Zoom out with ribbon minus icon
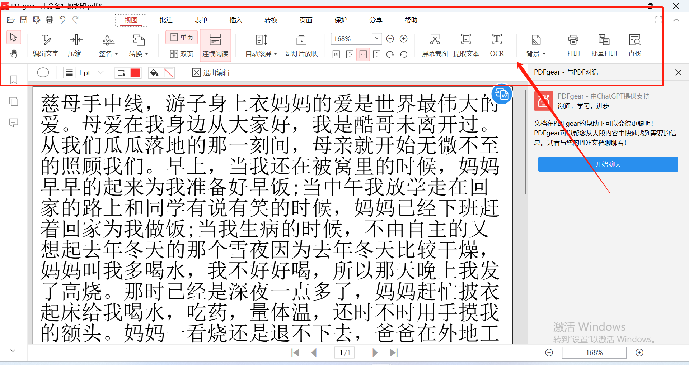Screen dimensions: 689x365 (x=390, y=39)
